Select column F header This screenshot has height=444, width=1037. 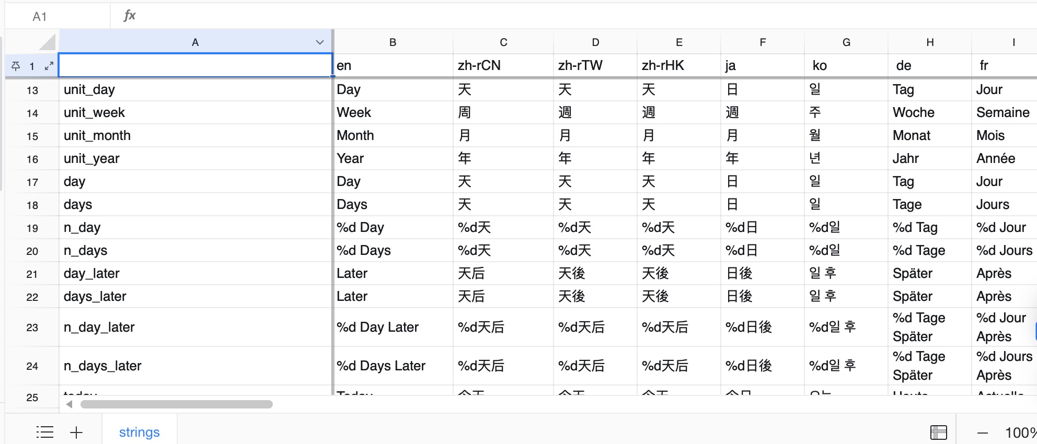(763, 42)
